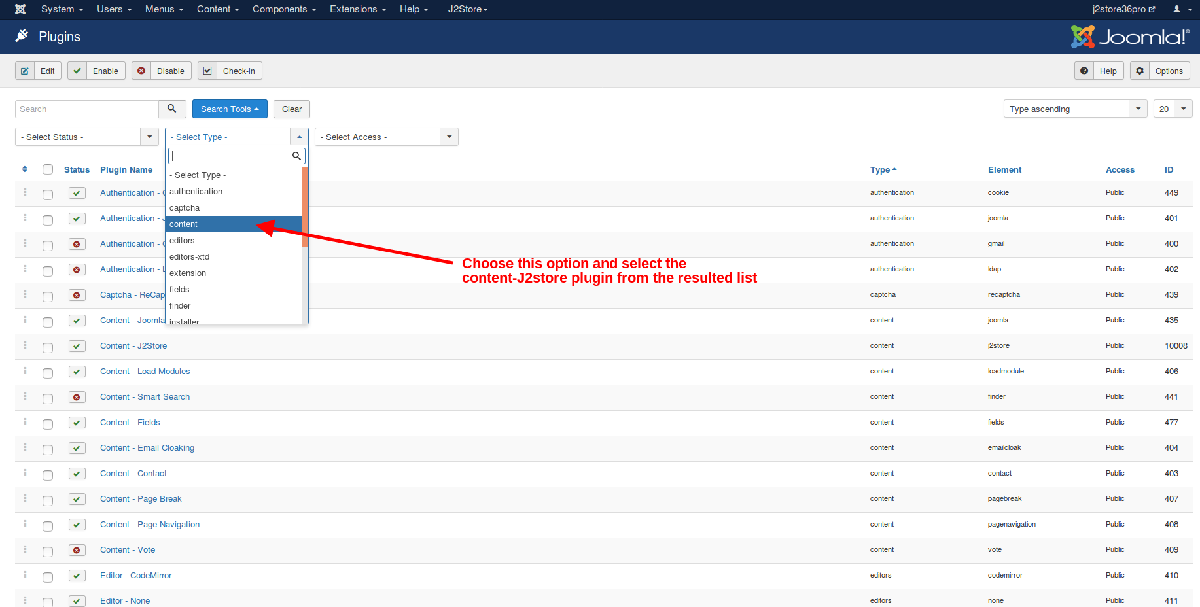The height and width of the screenshot is (607, 1200).
Task: Expand the Select Status dropdown
Action: click(86, 137)
